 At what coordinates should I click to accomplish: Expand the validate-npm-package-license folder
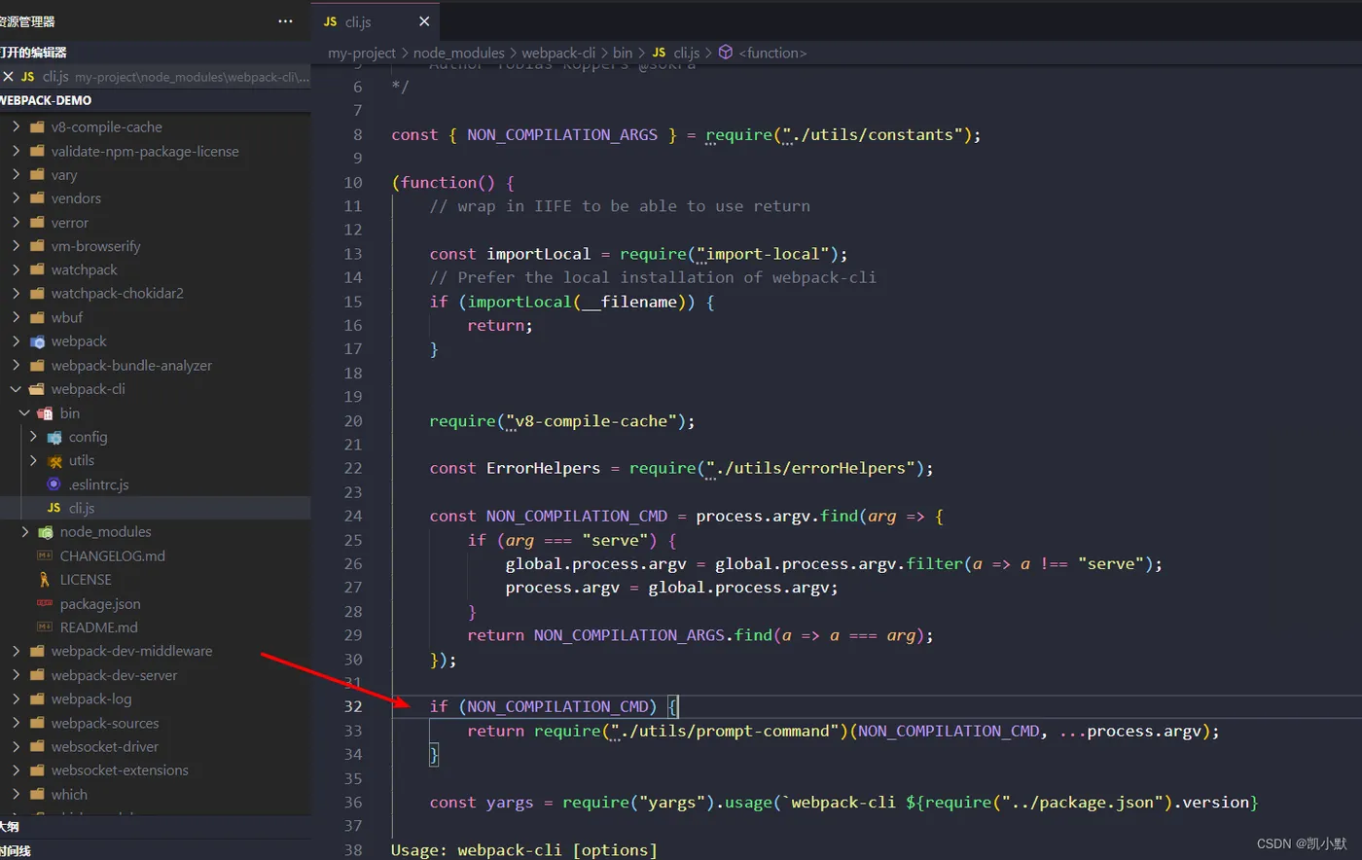coord(17,151)
